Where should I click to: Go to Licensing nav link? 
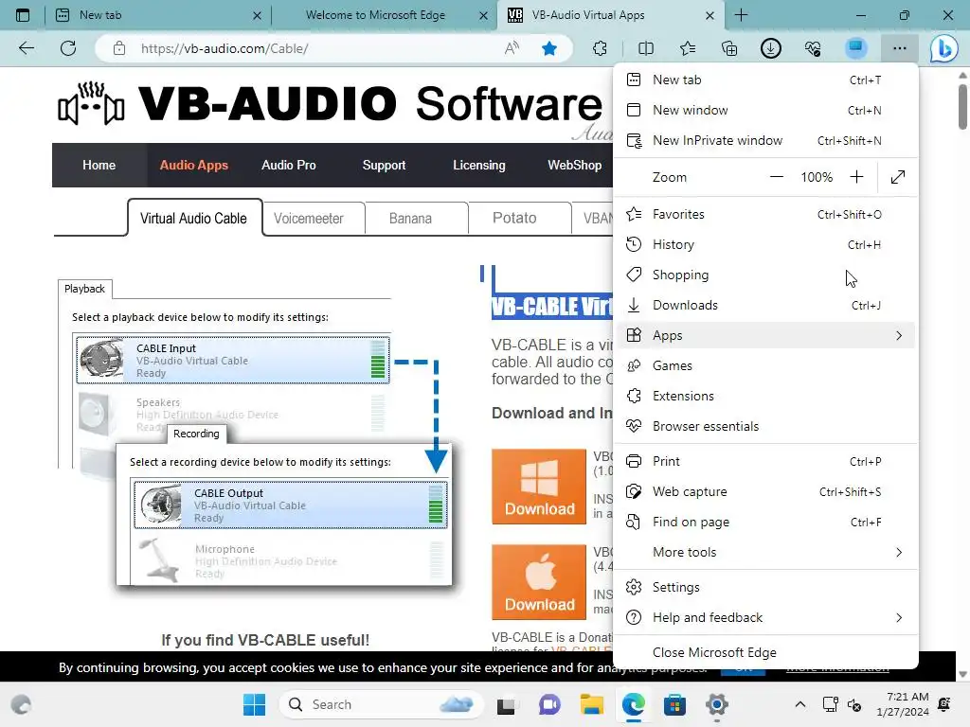click(478, 165)
